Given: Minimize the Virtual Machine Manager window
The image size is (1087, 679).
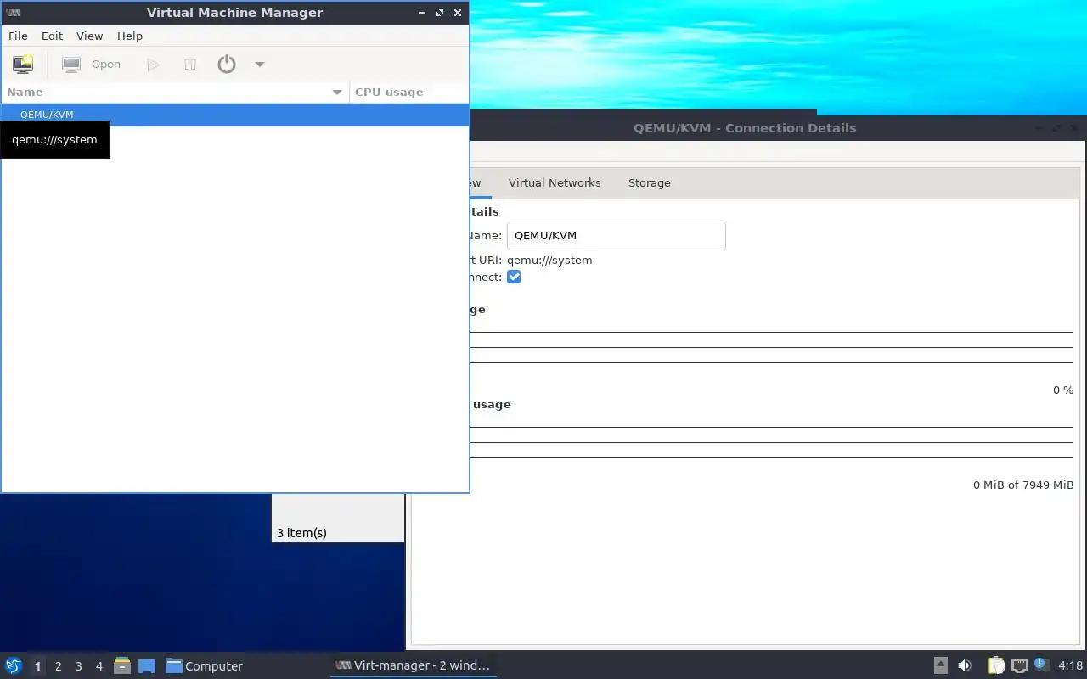Looking at the screenshot, I should point(422,13).
